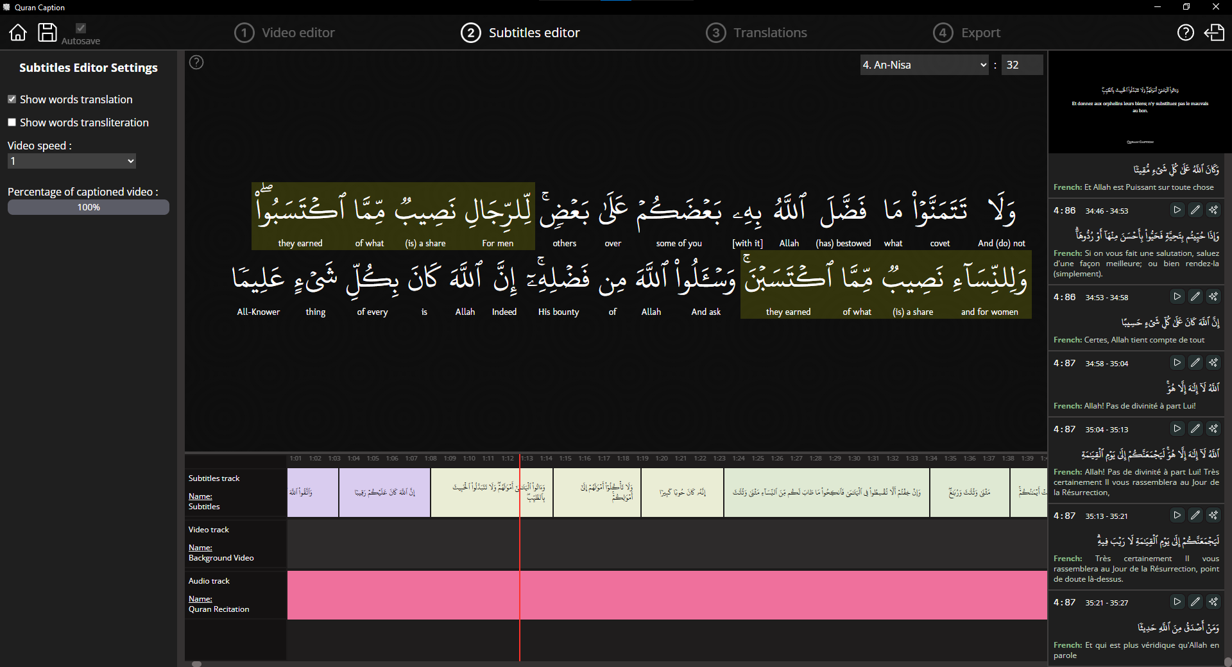Play the 4:87 subtitle at 35:13 - 35:21
Image resolution: width=1232 pixels, height=667 pixels.
pos(1177,515)
